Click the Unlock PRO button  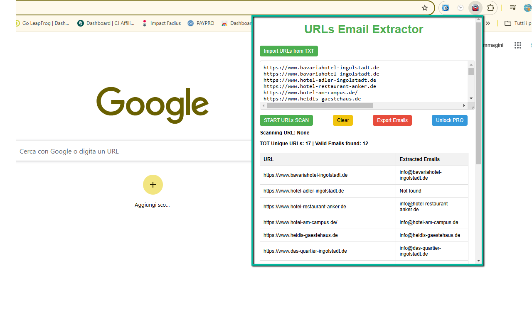point(449,120)
